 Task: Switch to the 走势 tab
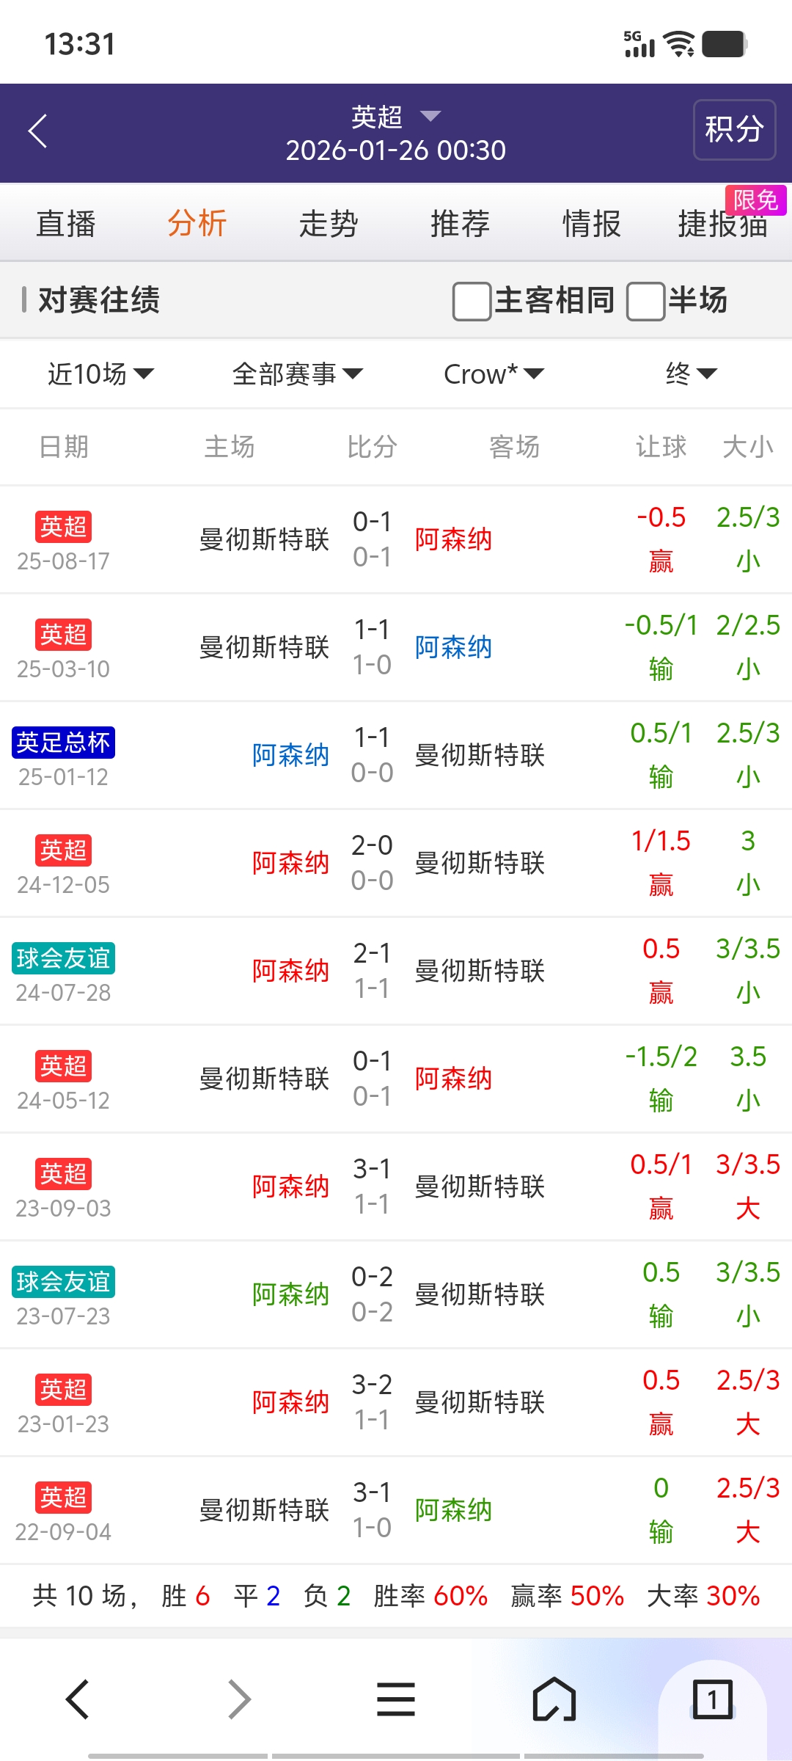329,224
